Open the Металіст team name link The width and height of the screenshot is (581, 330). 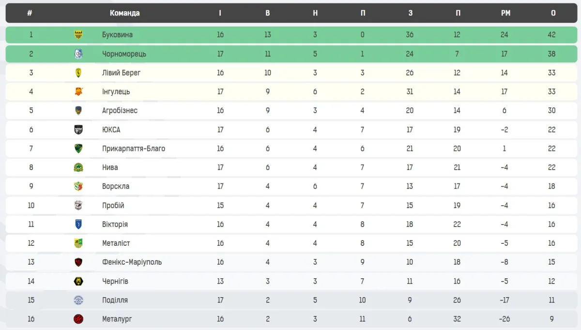coord(116,243)
